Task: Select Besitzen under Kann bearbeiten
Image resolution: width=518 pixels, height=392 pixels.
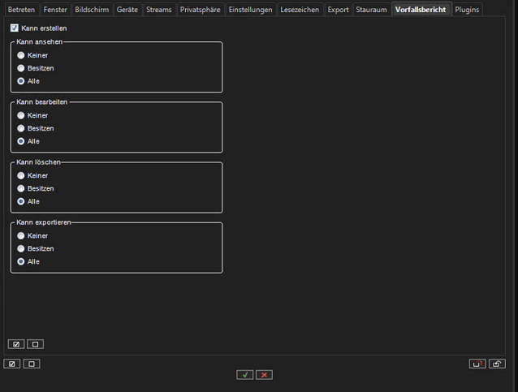Action: (x=21, y=128)
